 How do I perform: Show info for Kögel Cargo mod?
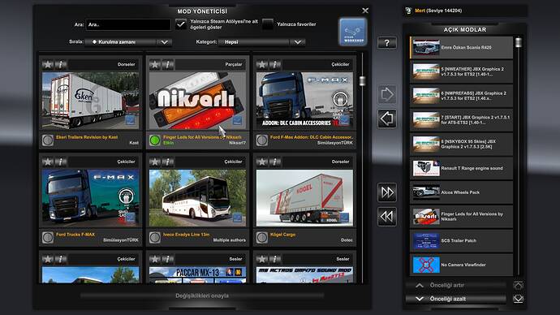274,162
